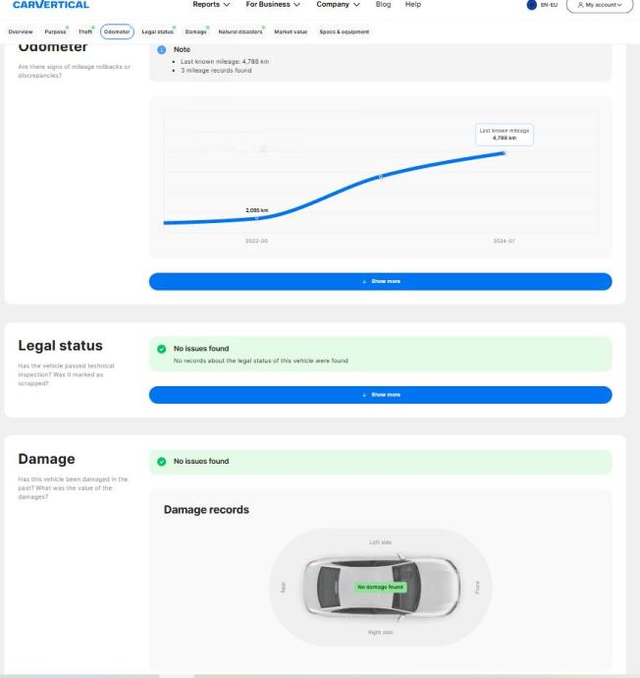Click the EU flag language icon

pyautogui.click(x=532, y=5)
